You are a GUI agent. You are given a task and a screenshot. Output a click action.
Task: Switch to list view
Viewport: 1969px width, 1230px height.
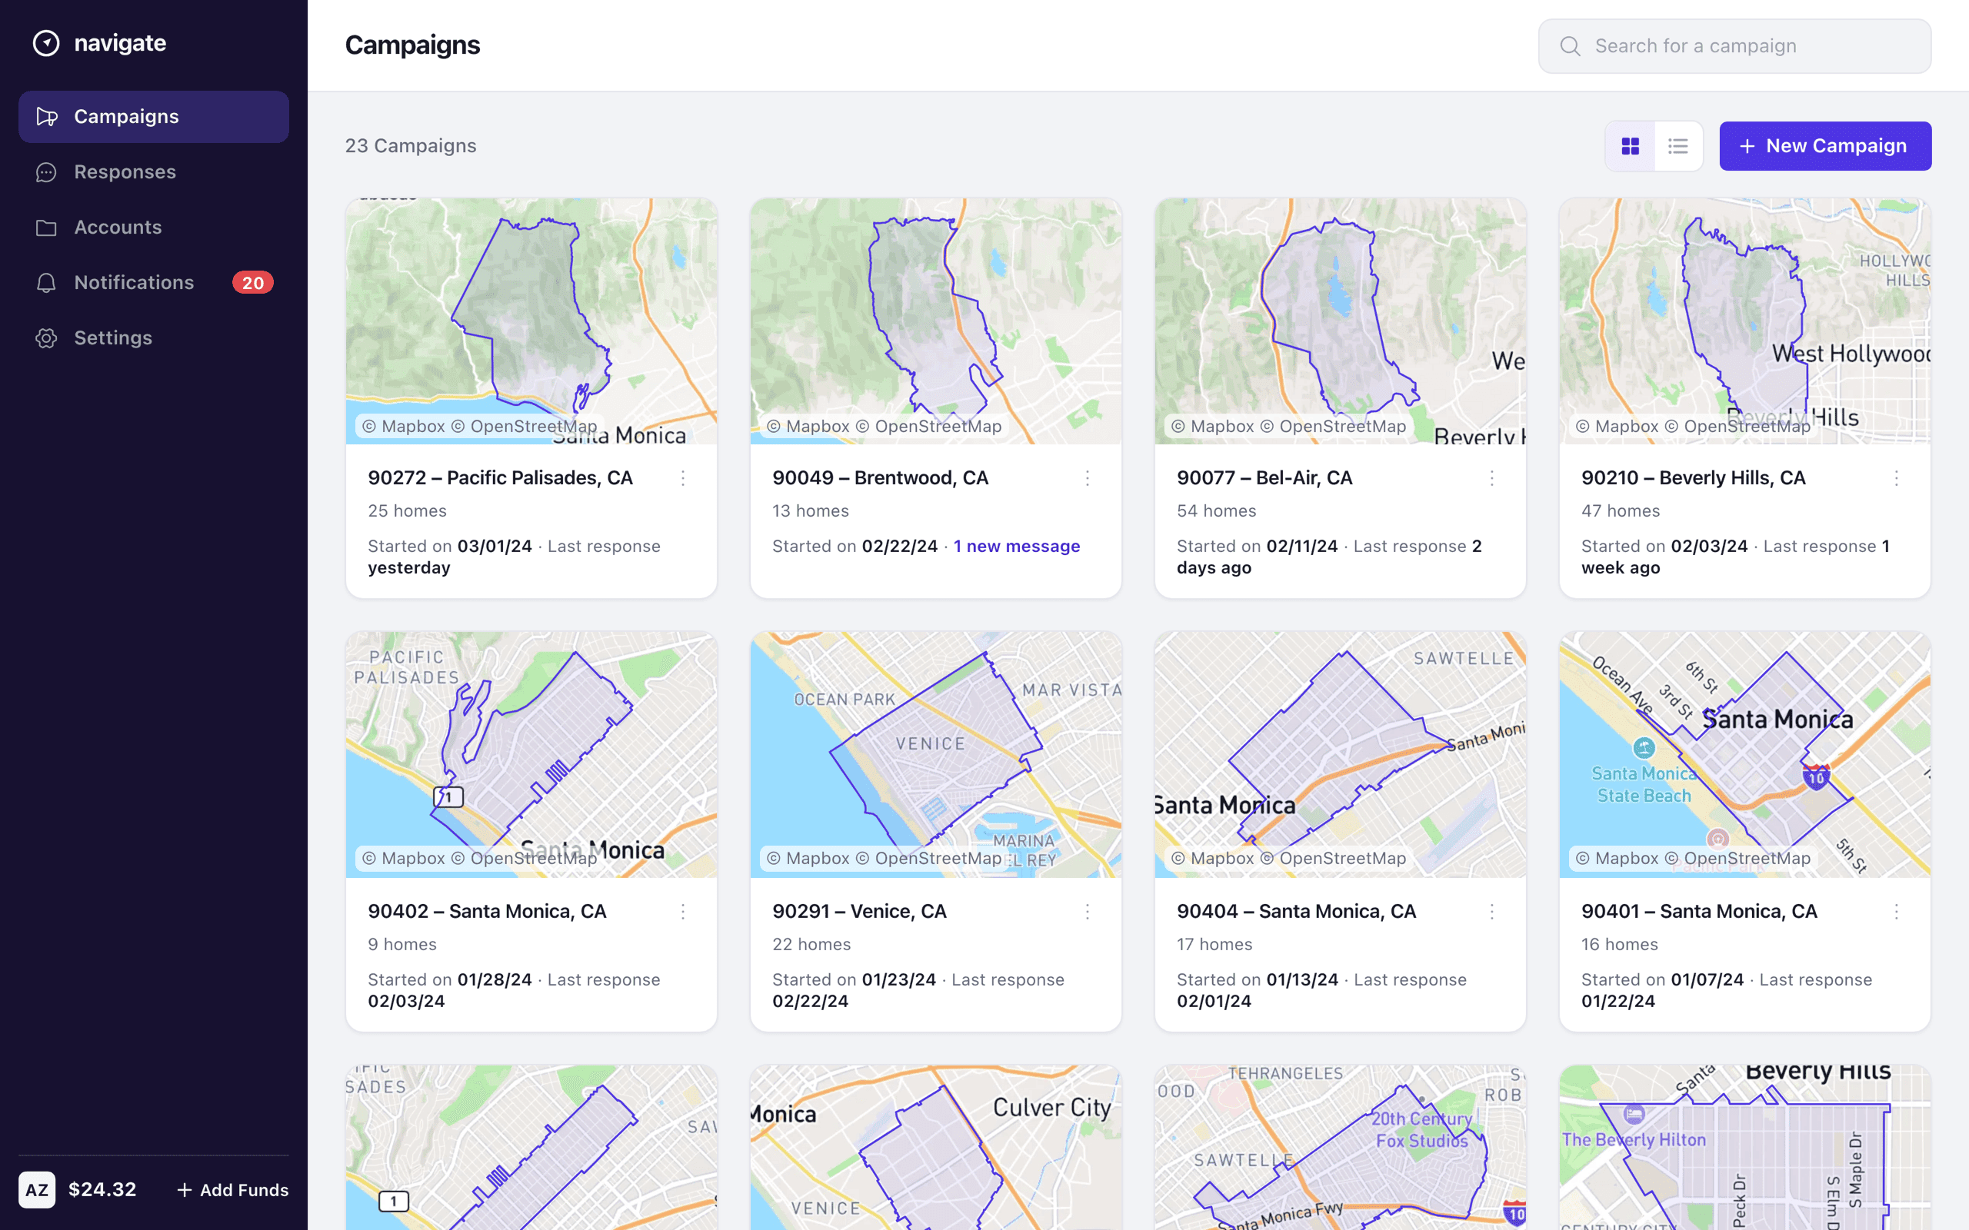tap(1677, 146)
